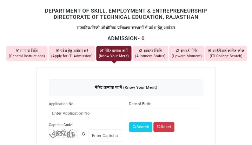Click the document icon on ITI College Search
Image resolution: width=252 pixels, height=145 pixels.
point(210,51)
